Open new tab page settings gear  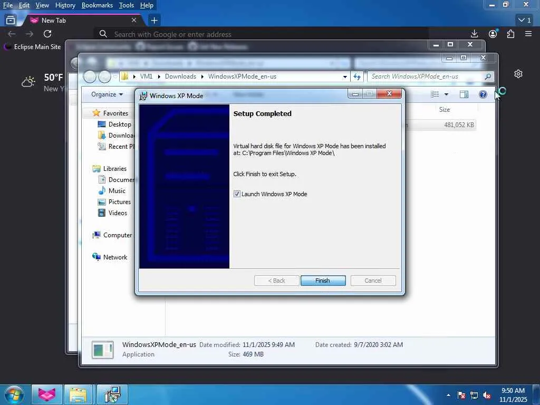pos(518,74)
